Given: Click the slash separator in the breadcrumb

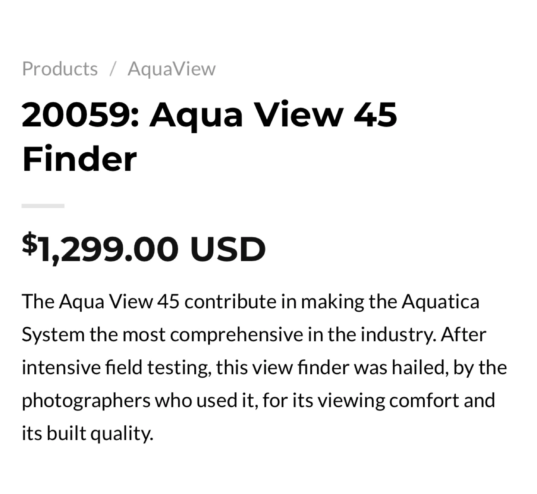Looking at the screenshot, I should pyautogui.click(x=113, y=69).
